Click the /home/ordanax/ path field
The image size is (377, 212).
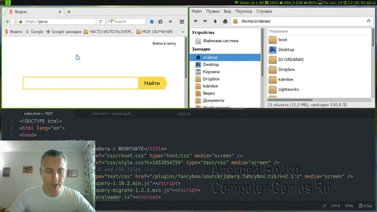click(x=302, y=21)
